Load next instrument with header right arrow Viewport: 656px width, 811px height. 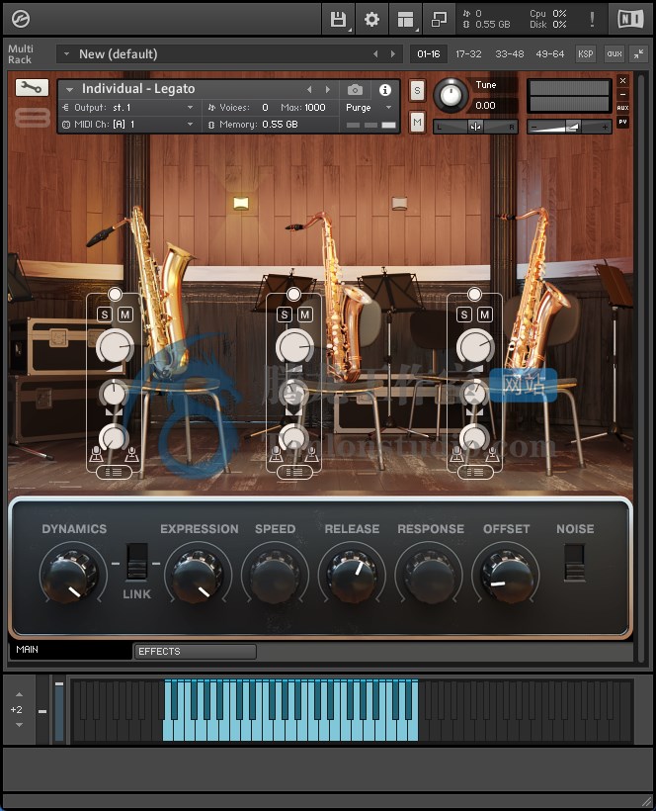327,90
